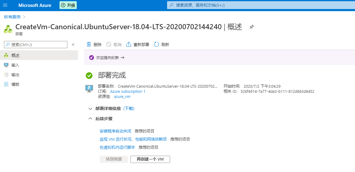Click 重新部署 redeploy toolbar item
355x172 pixels.
click(x=138, y=45)
